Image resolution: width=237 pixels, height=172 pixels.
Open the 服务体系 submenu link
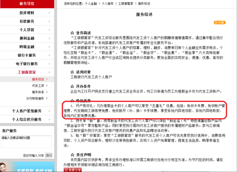point(38,92)
